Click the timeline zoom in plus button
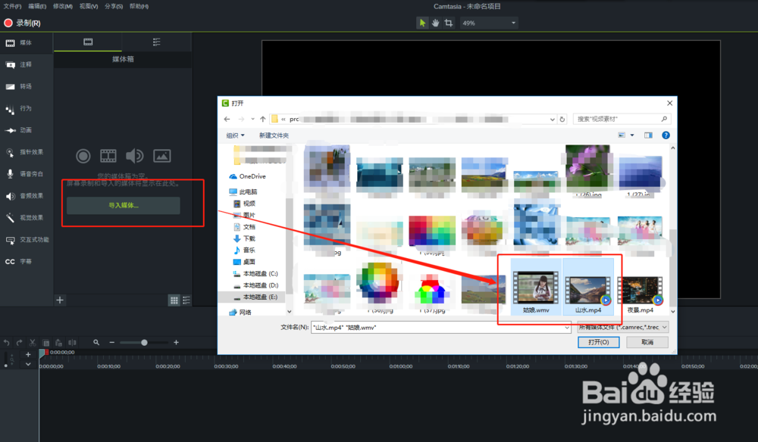 [x=177, y=343]
